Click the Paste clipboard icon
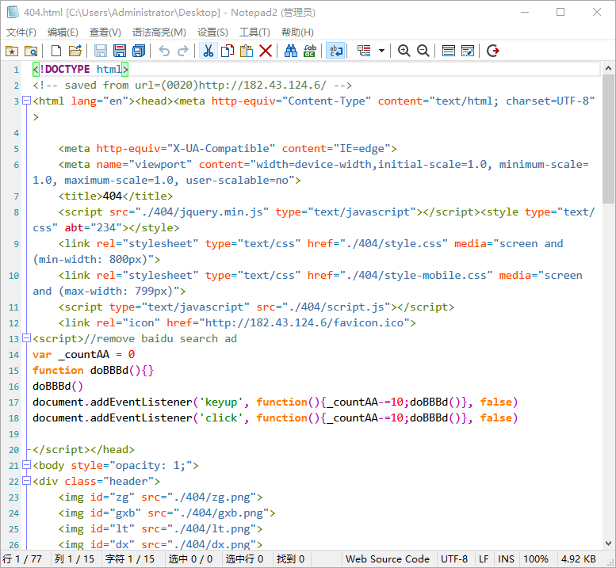The height and width of the screenshot is (568, 616). (x=247, y=51)
